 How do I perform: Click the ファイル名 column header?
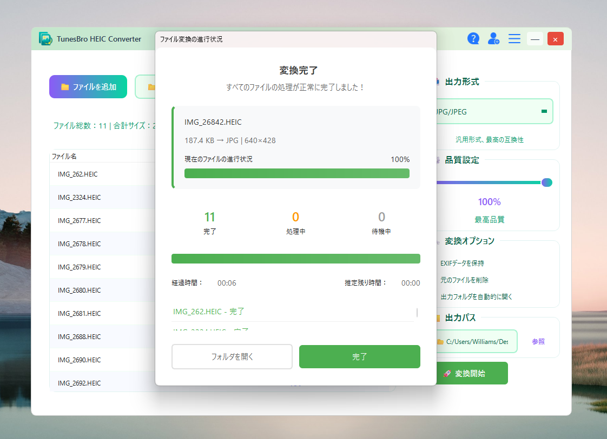point(64,157)
